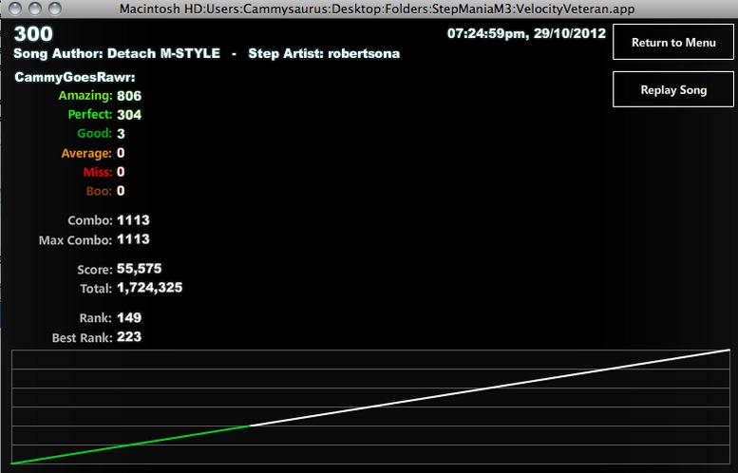The height and width of the screenshot is (473, 738).
Task: Click the white segment of the graph line
Action: 489,388
